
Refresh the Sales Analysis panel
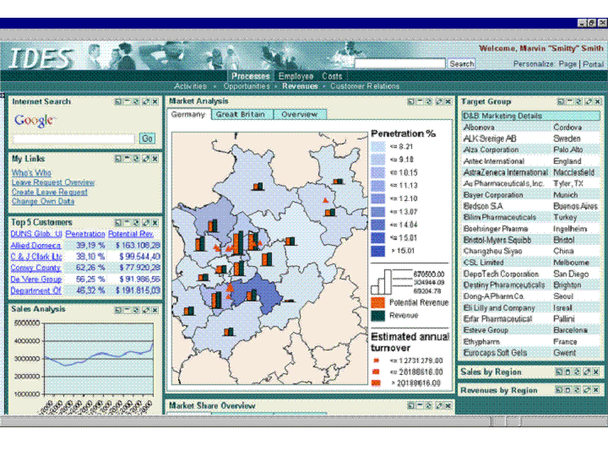point(136,310)
